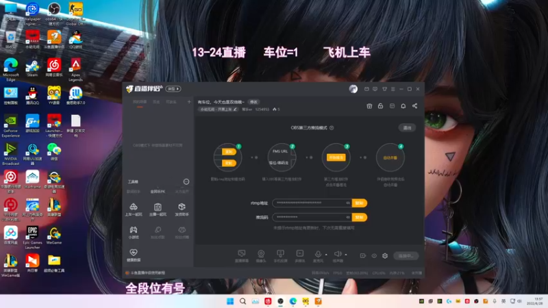548x308 pixels.
Task: Open the OBS icon in the taskbar
Action: [x=280, y=301]
